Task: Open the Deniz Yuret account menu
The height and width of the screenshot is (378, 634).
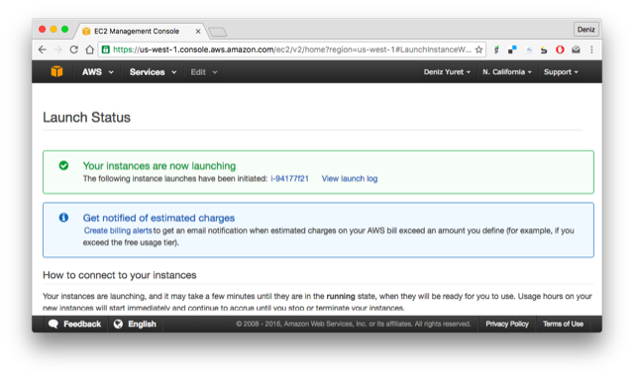Action: click(447, 72)
